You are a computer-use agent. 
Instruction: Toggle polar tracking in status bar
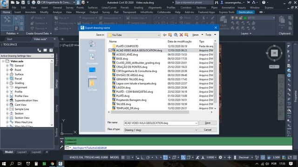click(x=148, y=157)
